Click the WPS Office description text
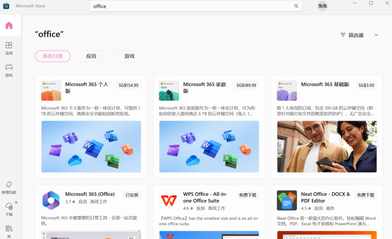The width and height of the screenshot is (392, 239). [209, 221]
